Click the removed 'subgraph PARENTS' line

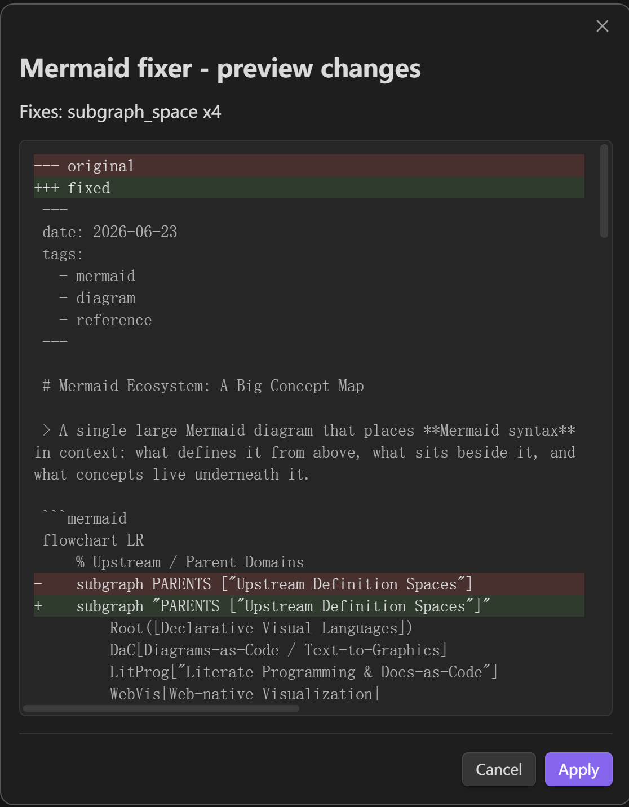309,584
